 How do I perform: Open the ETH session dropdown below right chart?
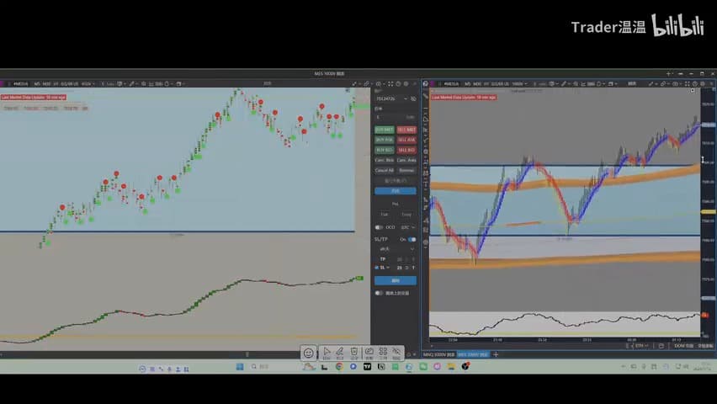pos(641,346)
